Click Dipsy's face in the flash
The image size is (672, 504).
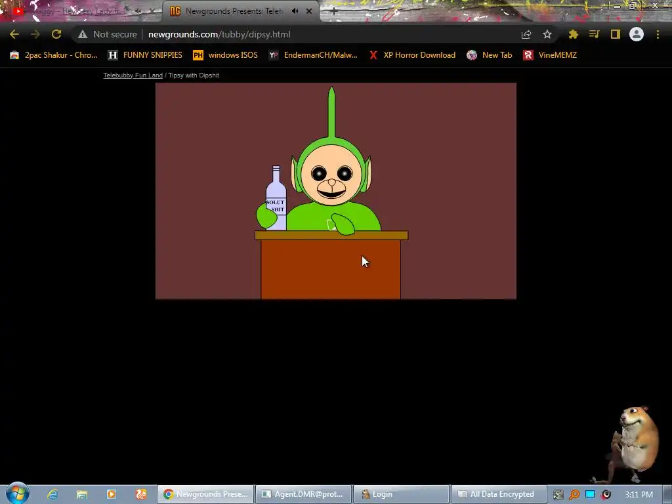pos(331,175)
